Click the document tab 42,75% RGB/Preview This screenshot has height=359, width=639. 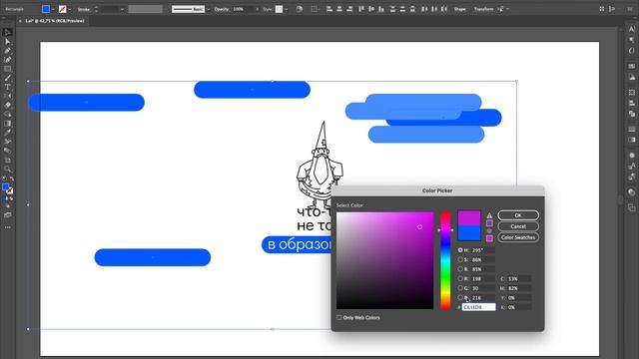pyautogui.click(x=55, y=21)
